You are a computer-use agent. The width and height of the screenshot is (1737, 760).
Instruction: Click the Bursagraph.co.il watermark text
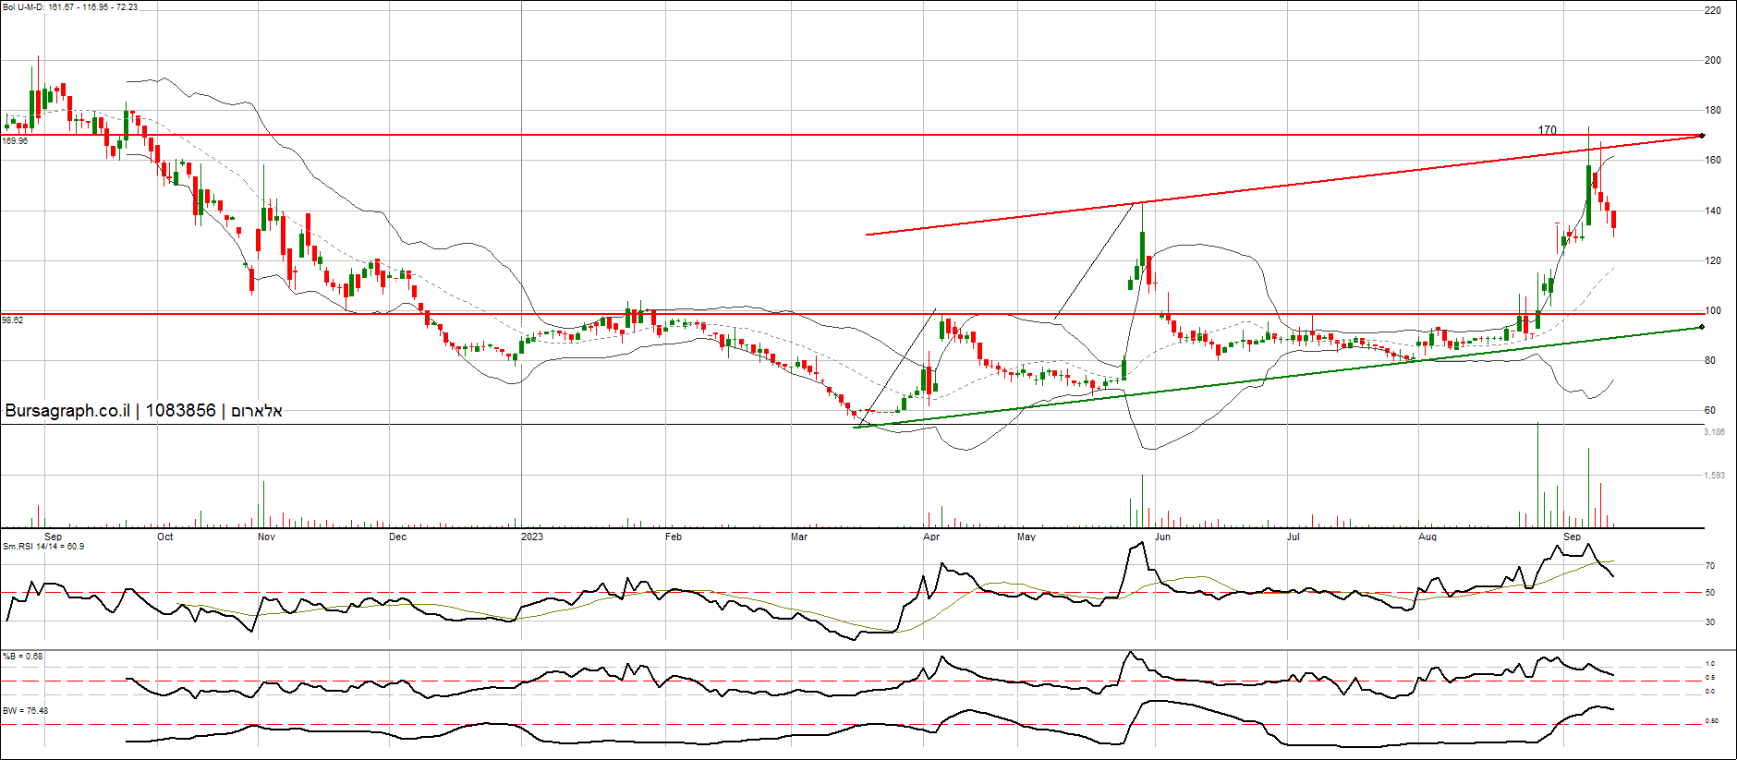click(143, 411)
